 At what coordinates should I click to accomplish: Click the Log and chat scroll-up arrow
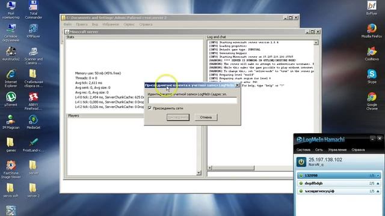(x=316, y=43)
